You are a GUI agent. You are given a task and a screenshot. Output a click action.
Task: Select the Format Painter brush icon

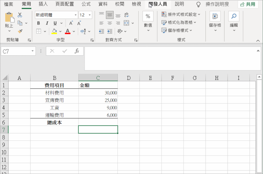point(20,31)
